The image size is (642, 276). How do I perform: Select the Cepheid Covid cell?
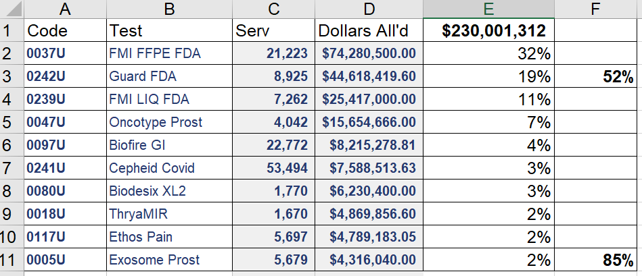coord(169,168)
